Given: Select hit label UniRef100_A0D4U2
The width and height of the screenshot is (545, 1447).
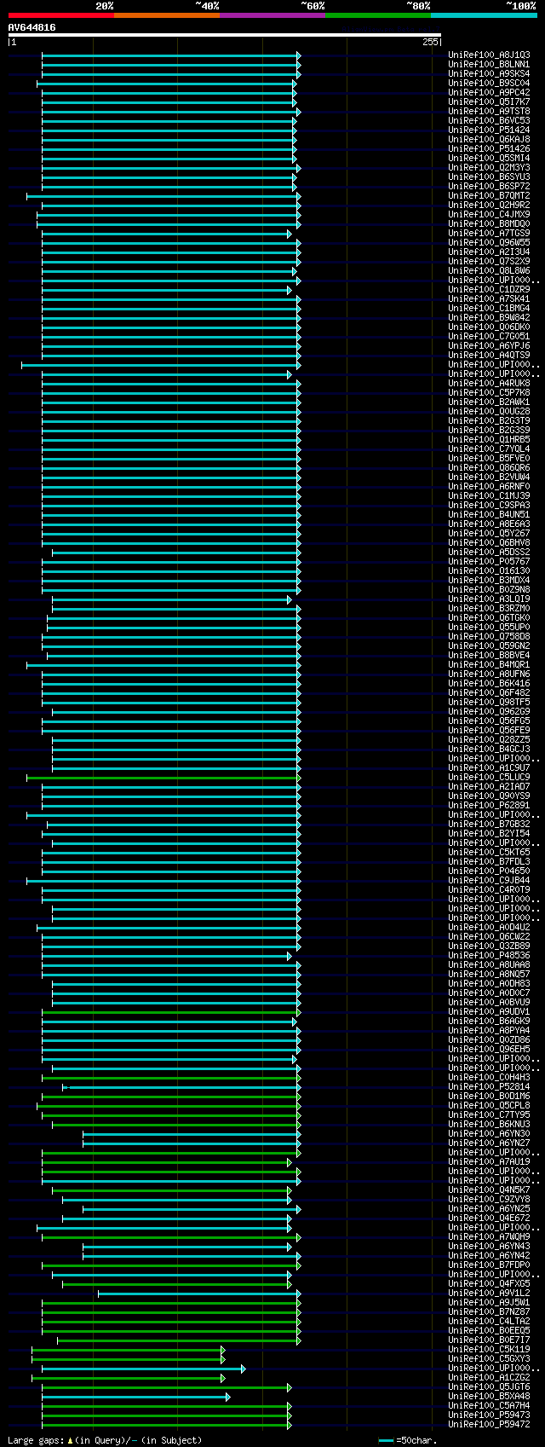Looking at the screenshot, I should coord(489,928).
